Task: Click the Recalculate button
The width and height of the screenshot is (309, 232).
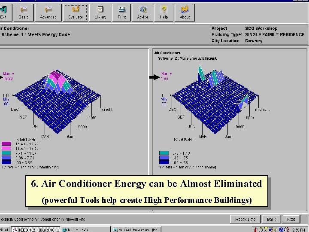Action: 245,219
